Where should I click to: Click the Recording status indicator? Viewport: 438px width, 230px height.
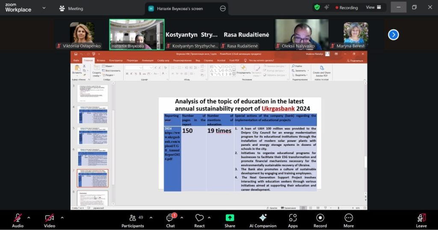(x=346, y=7)
